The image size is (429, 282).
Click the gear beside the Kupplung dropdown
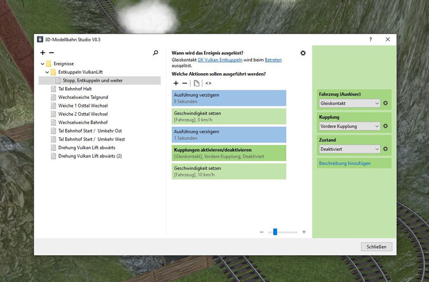[x=386, y=126]
